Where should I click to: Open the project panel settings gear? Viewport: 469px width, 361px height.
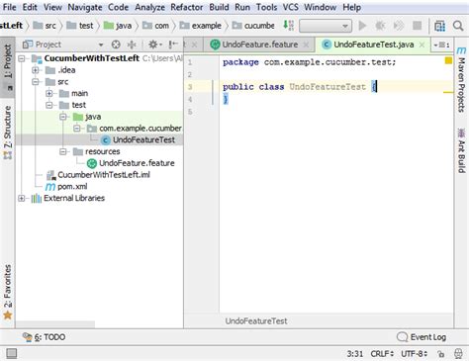154,45
